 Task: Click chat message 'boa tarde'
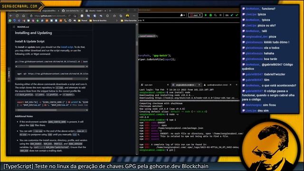coord(270,59)
